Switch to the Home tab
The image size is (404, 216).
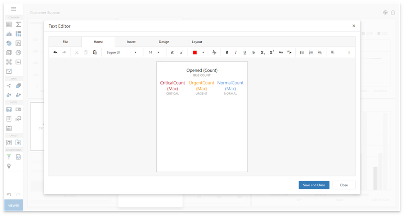(x=98, y=42)
